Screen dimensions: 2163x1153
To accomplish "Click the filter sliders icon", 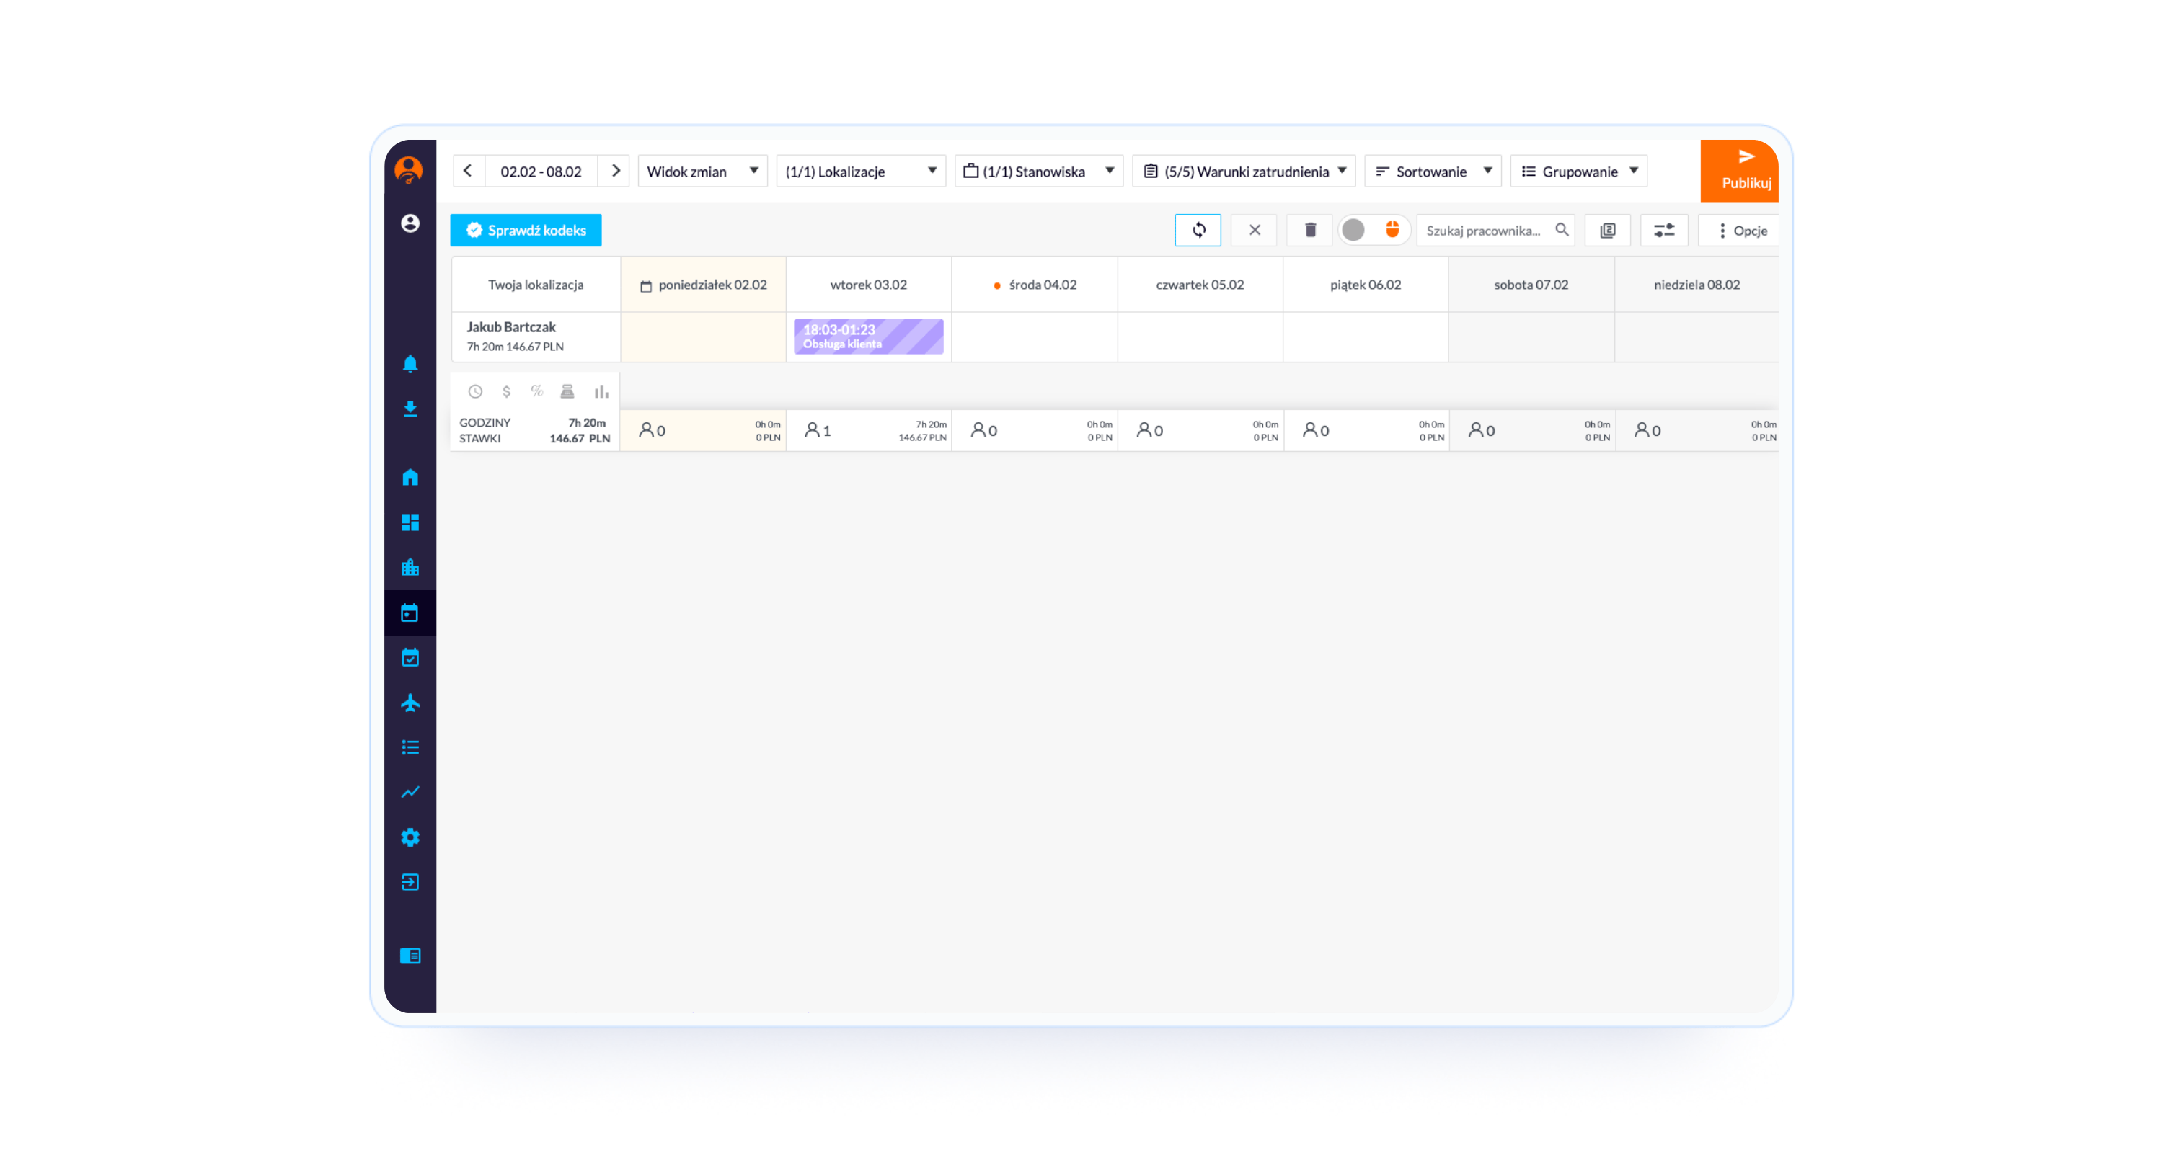I will pos(1663,230).
